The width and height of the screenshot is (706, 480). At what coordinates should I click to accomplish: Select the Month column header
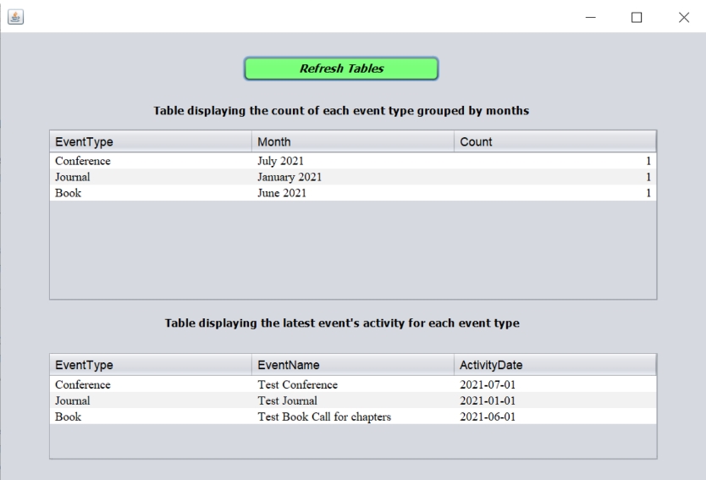353,142
